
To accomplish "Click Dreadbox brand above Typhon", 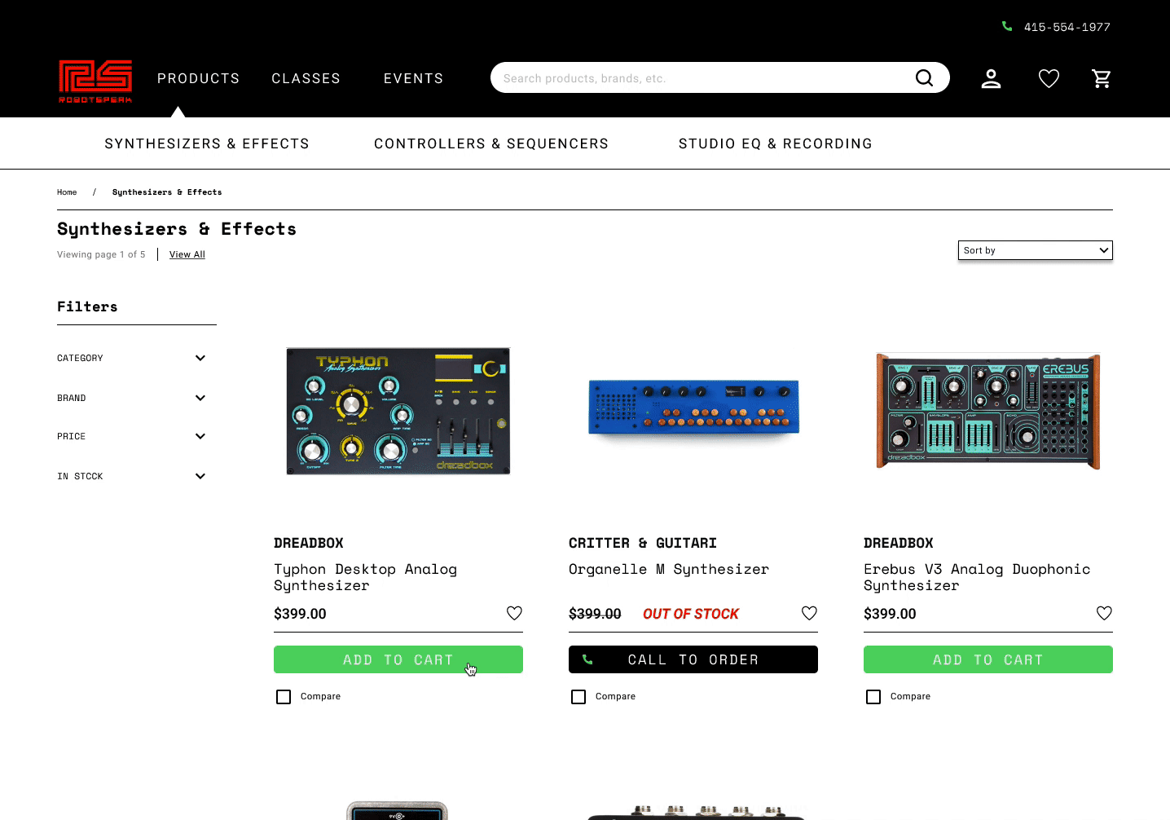I will coord(309,543).
